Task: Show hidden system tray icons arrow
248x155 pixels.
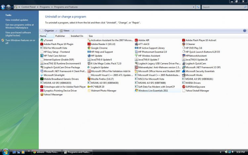Action: [221, 152]
